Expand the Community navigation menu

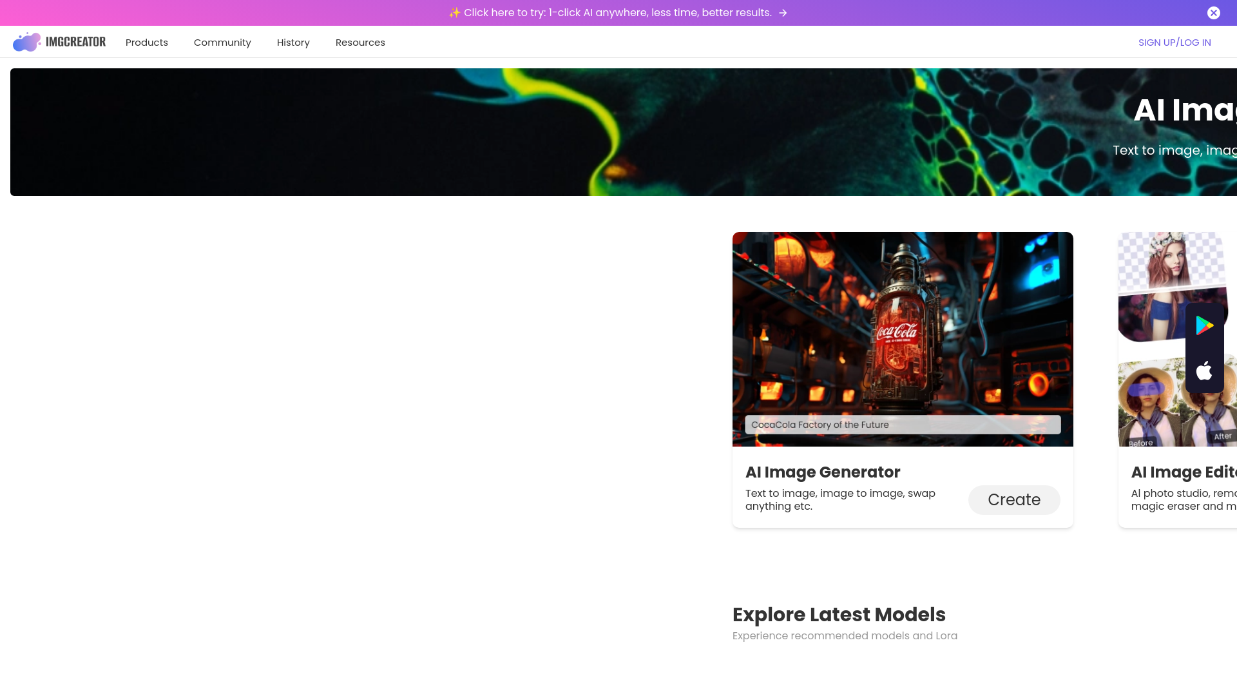222,42
